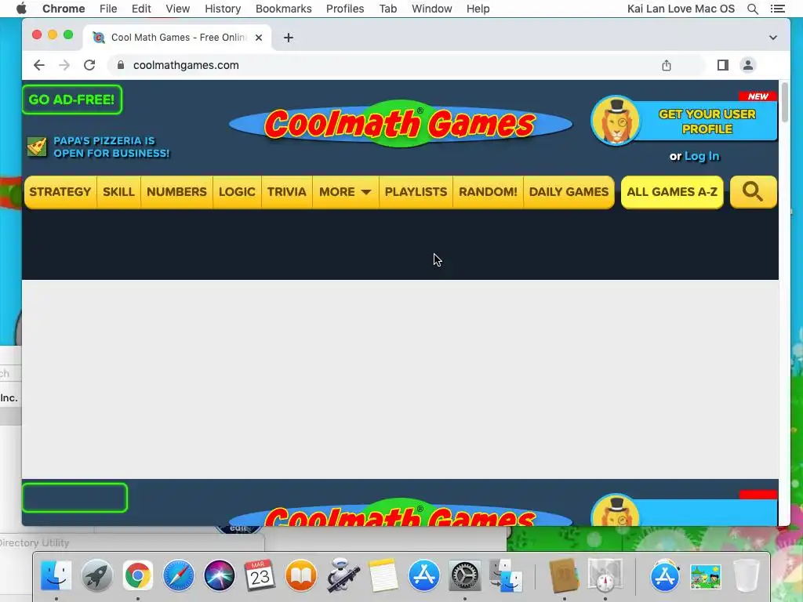Open a new tab with plus button

289,38
